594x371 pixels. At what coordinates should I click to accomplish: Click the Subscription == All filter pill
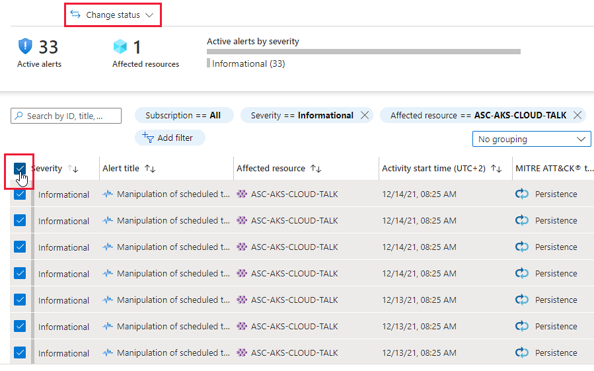point(184,115)
